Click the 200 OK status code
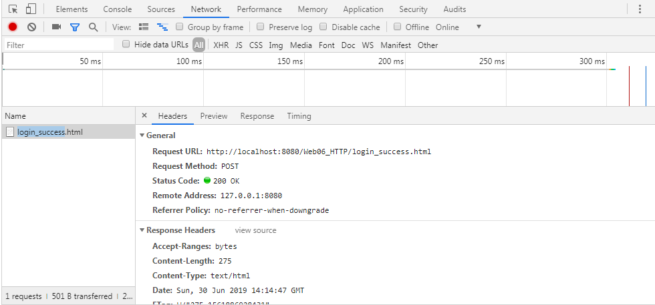Image resolution: width=655 pixels, height=305 pixels. tap(226, 181)
